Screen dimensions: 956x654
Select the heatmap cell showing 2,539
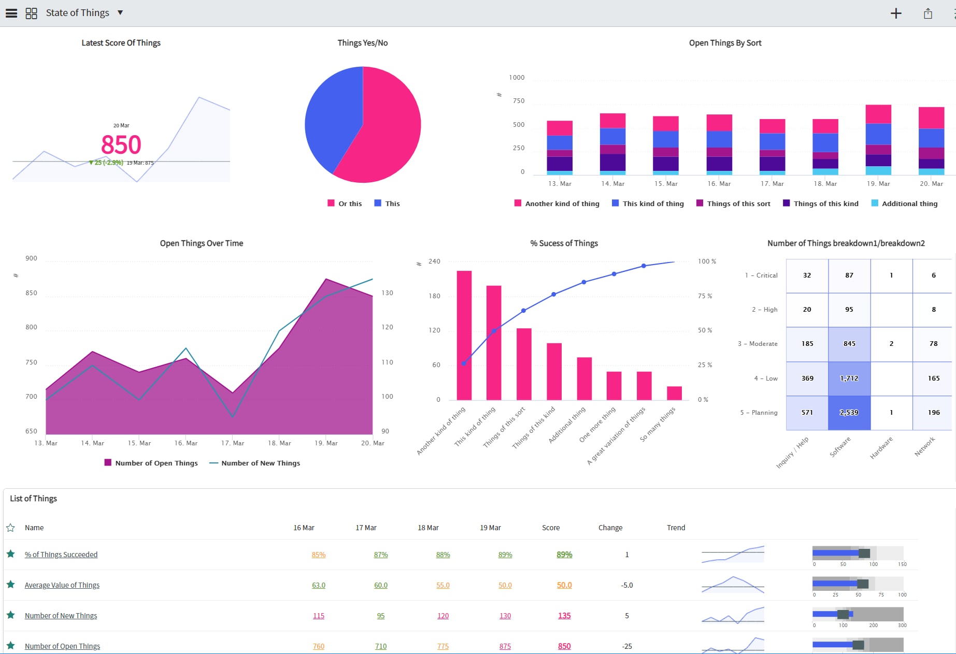pyautogui.click(x=849, y=413)
